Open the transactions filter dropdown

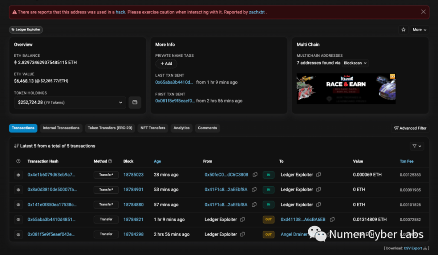pos(417,146)
